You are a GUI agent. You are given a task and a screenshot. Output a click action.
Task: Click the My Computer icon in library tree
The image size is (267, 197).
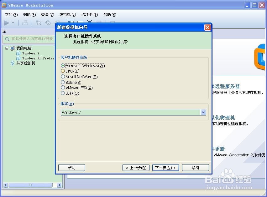point(13,48)
